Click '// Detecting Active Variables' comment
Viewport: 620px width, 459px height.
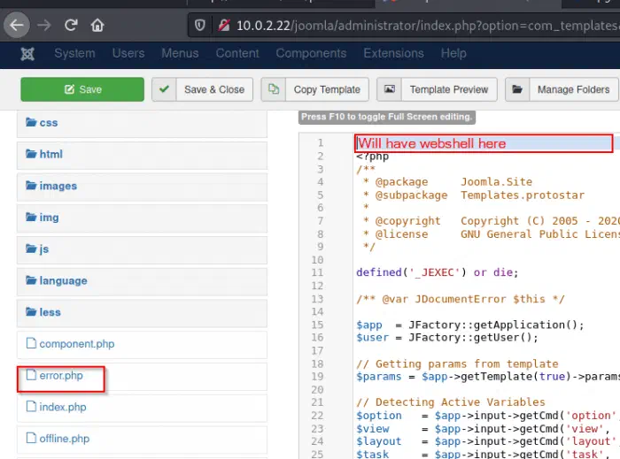pos(450,402)
